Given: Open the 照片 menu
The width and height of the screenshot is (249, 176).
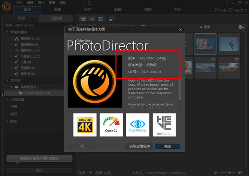Looking at the screenshot, I should [41, 3].
